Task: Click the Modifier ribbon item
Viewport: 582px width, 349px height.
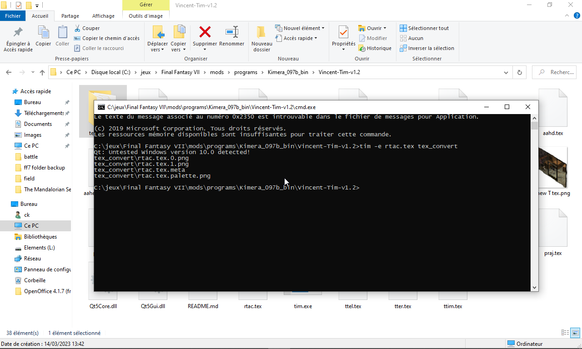Action: point(373,38)
